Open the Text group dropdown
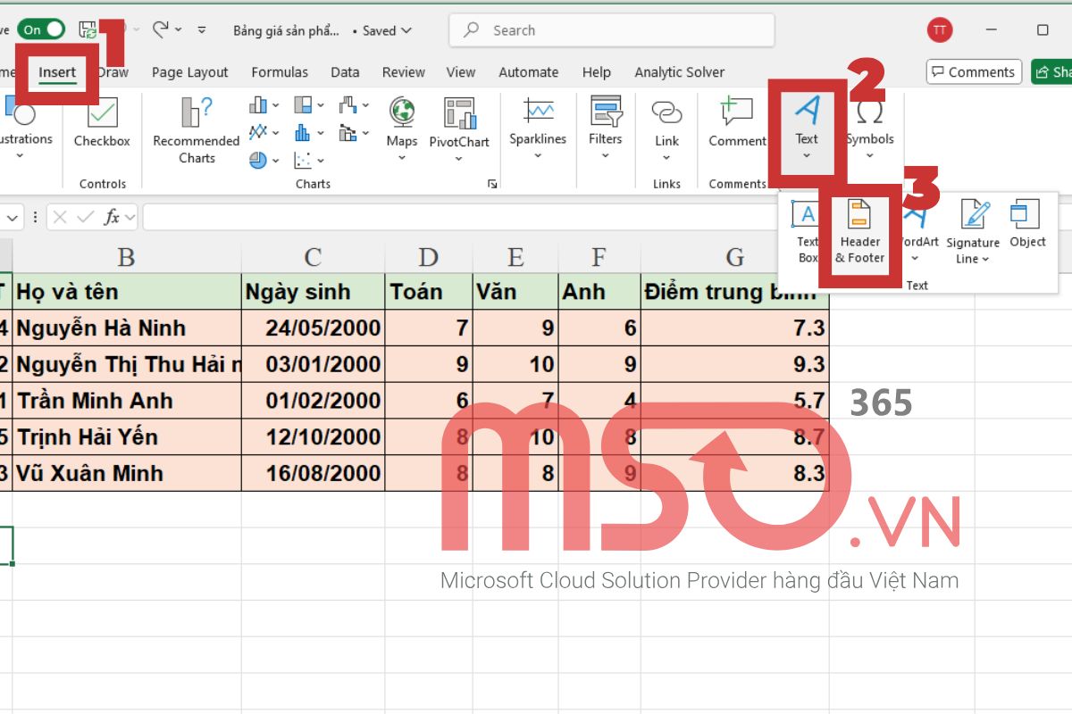The height and width of the screenshot is (714, 1072). click(x=807, y=129)
